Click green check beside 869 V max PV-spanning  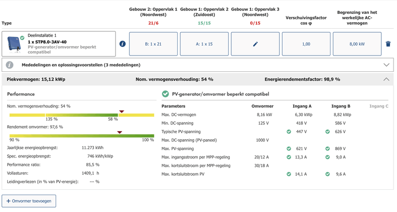point(328,149)
